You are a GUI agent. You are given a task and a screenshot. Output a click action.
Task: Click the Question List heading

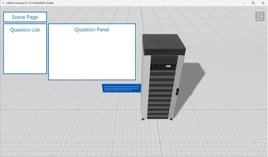tap(25, 30)
